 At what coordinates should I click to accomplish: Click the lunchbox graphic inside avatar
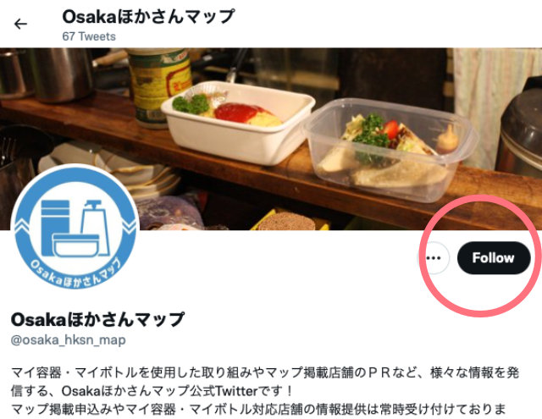coord(76,245)
